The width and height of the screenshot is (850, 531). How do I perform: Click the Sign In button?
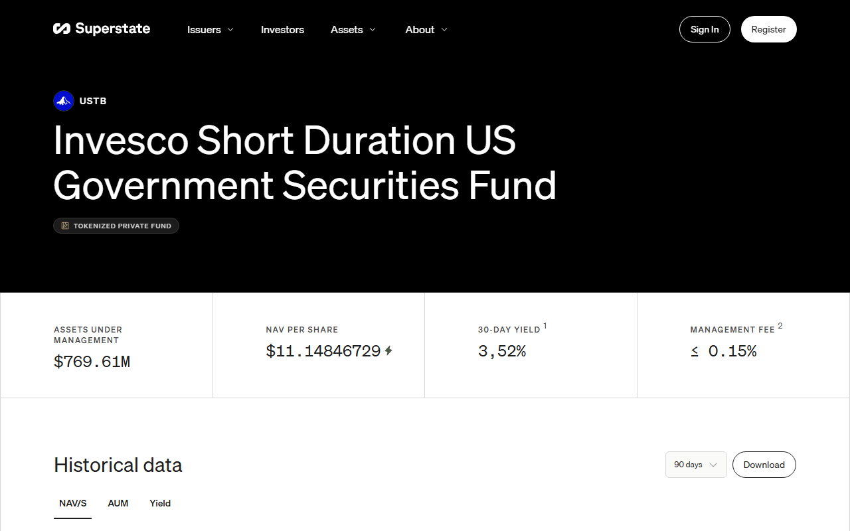point(705,29)
